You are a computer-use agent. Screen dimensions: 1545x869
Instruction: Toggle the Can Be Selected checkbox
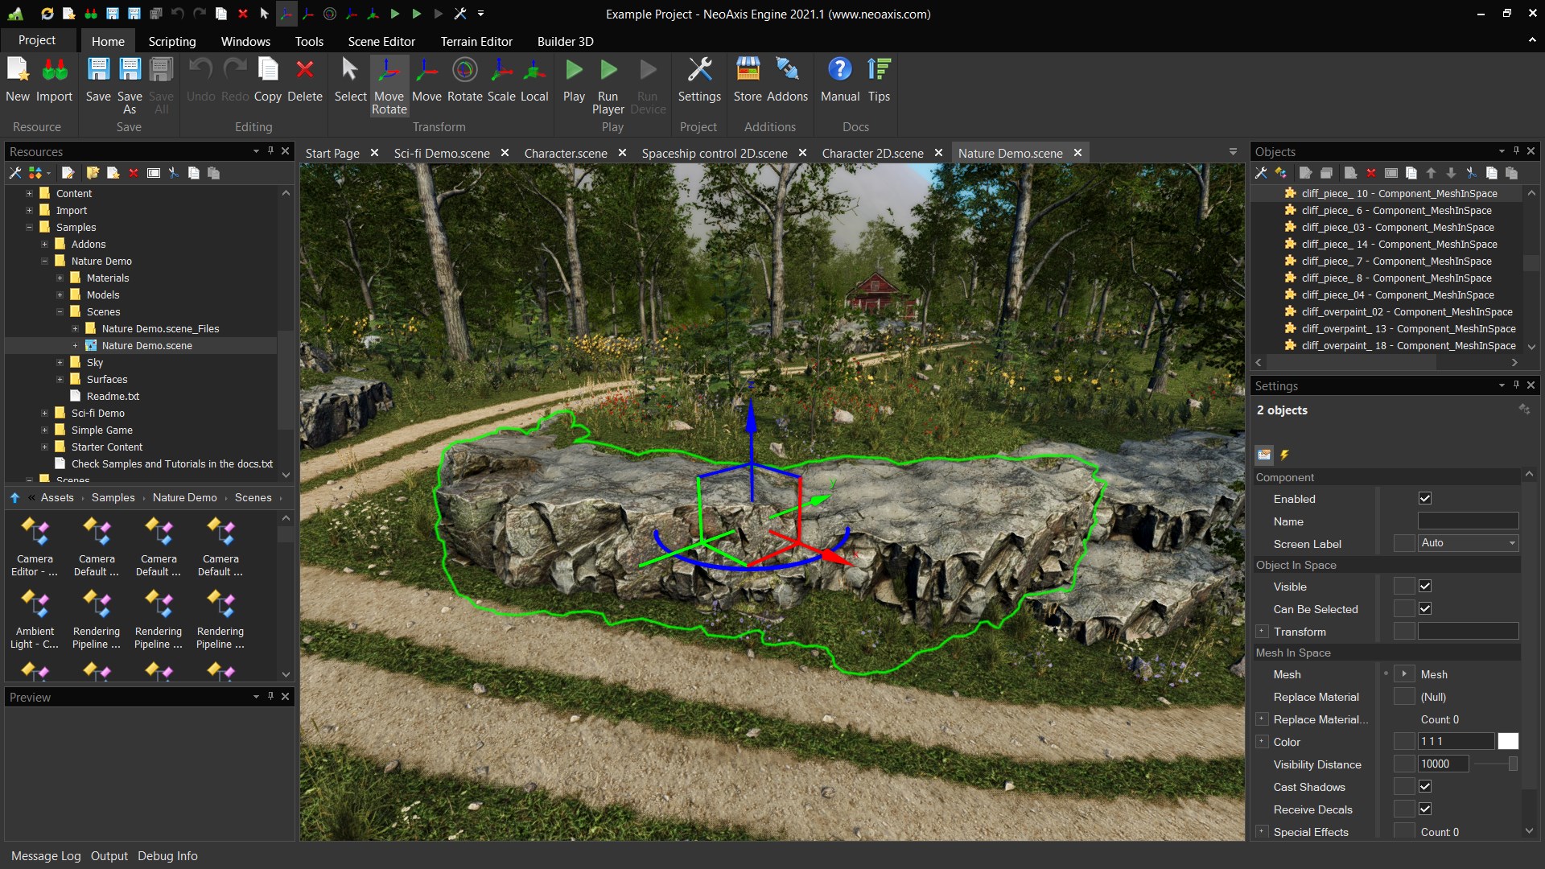1425,609
